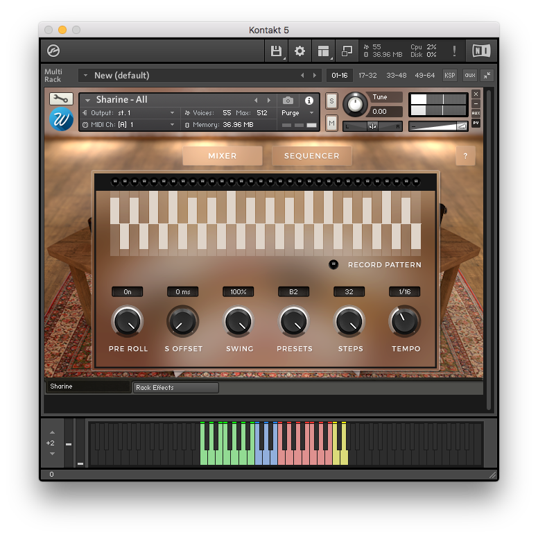This screenshot has width=538, height=537.
Task: Click Steps knob
Action: tap(349, 322)
